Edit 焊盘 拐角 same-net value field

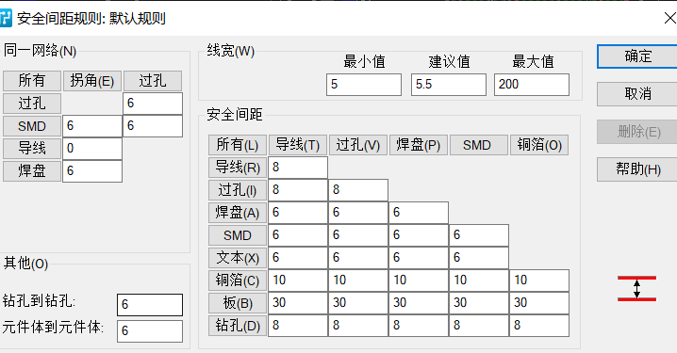[92, 171]
